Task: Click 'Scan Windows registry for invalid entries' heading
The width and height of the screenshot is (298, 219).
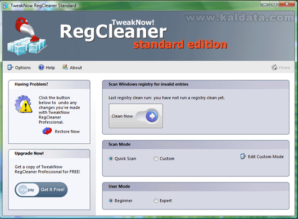Action: tap(148, 84)
